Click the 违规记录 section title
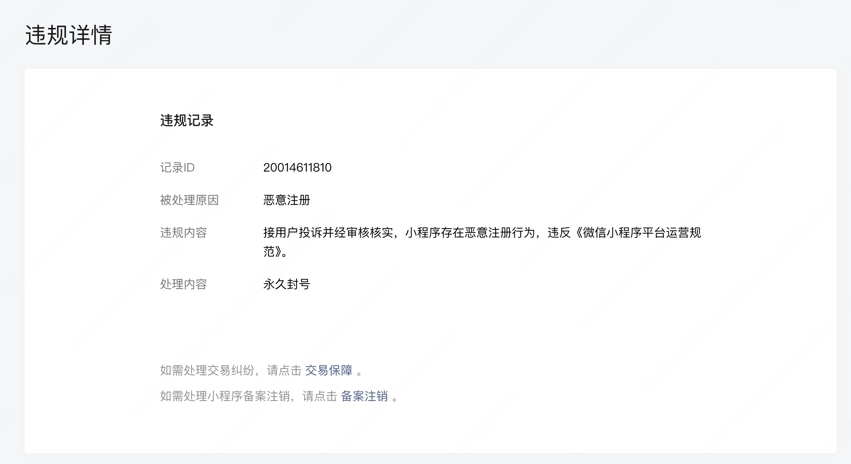Screen dimensions: 851x464 (187, 121)
